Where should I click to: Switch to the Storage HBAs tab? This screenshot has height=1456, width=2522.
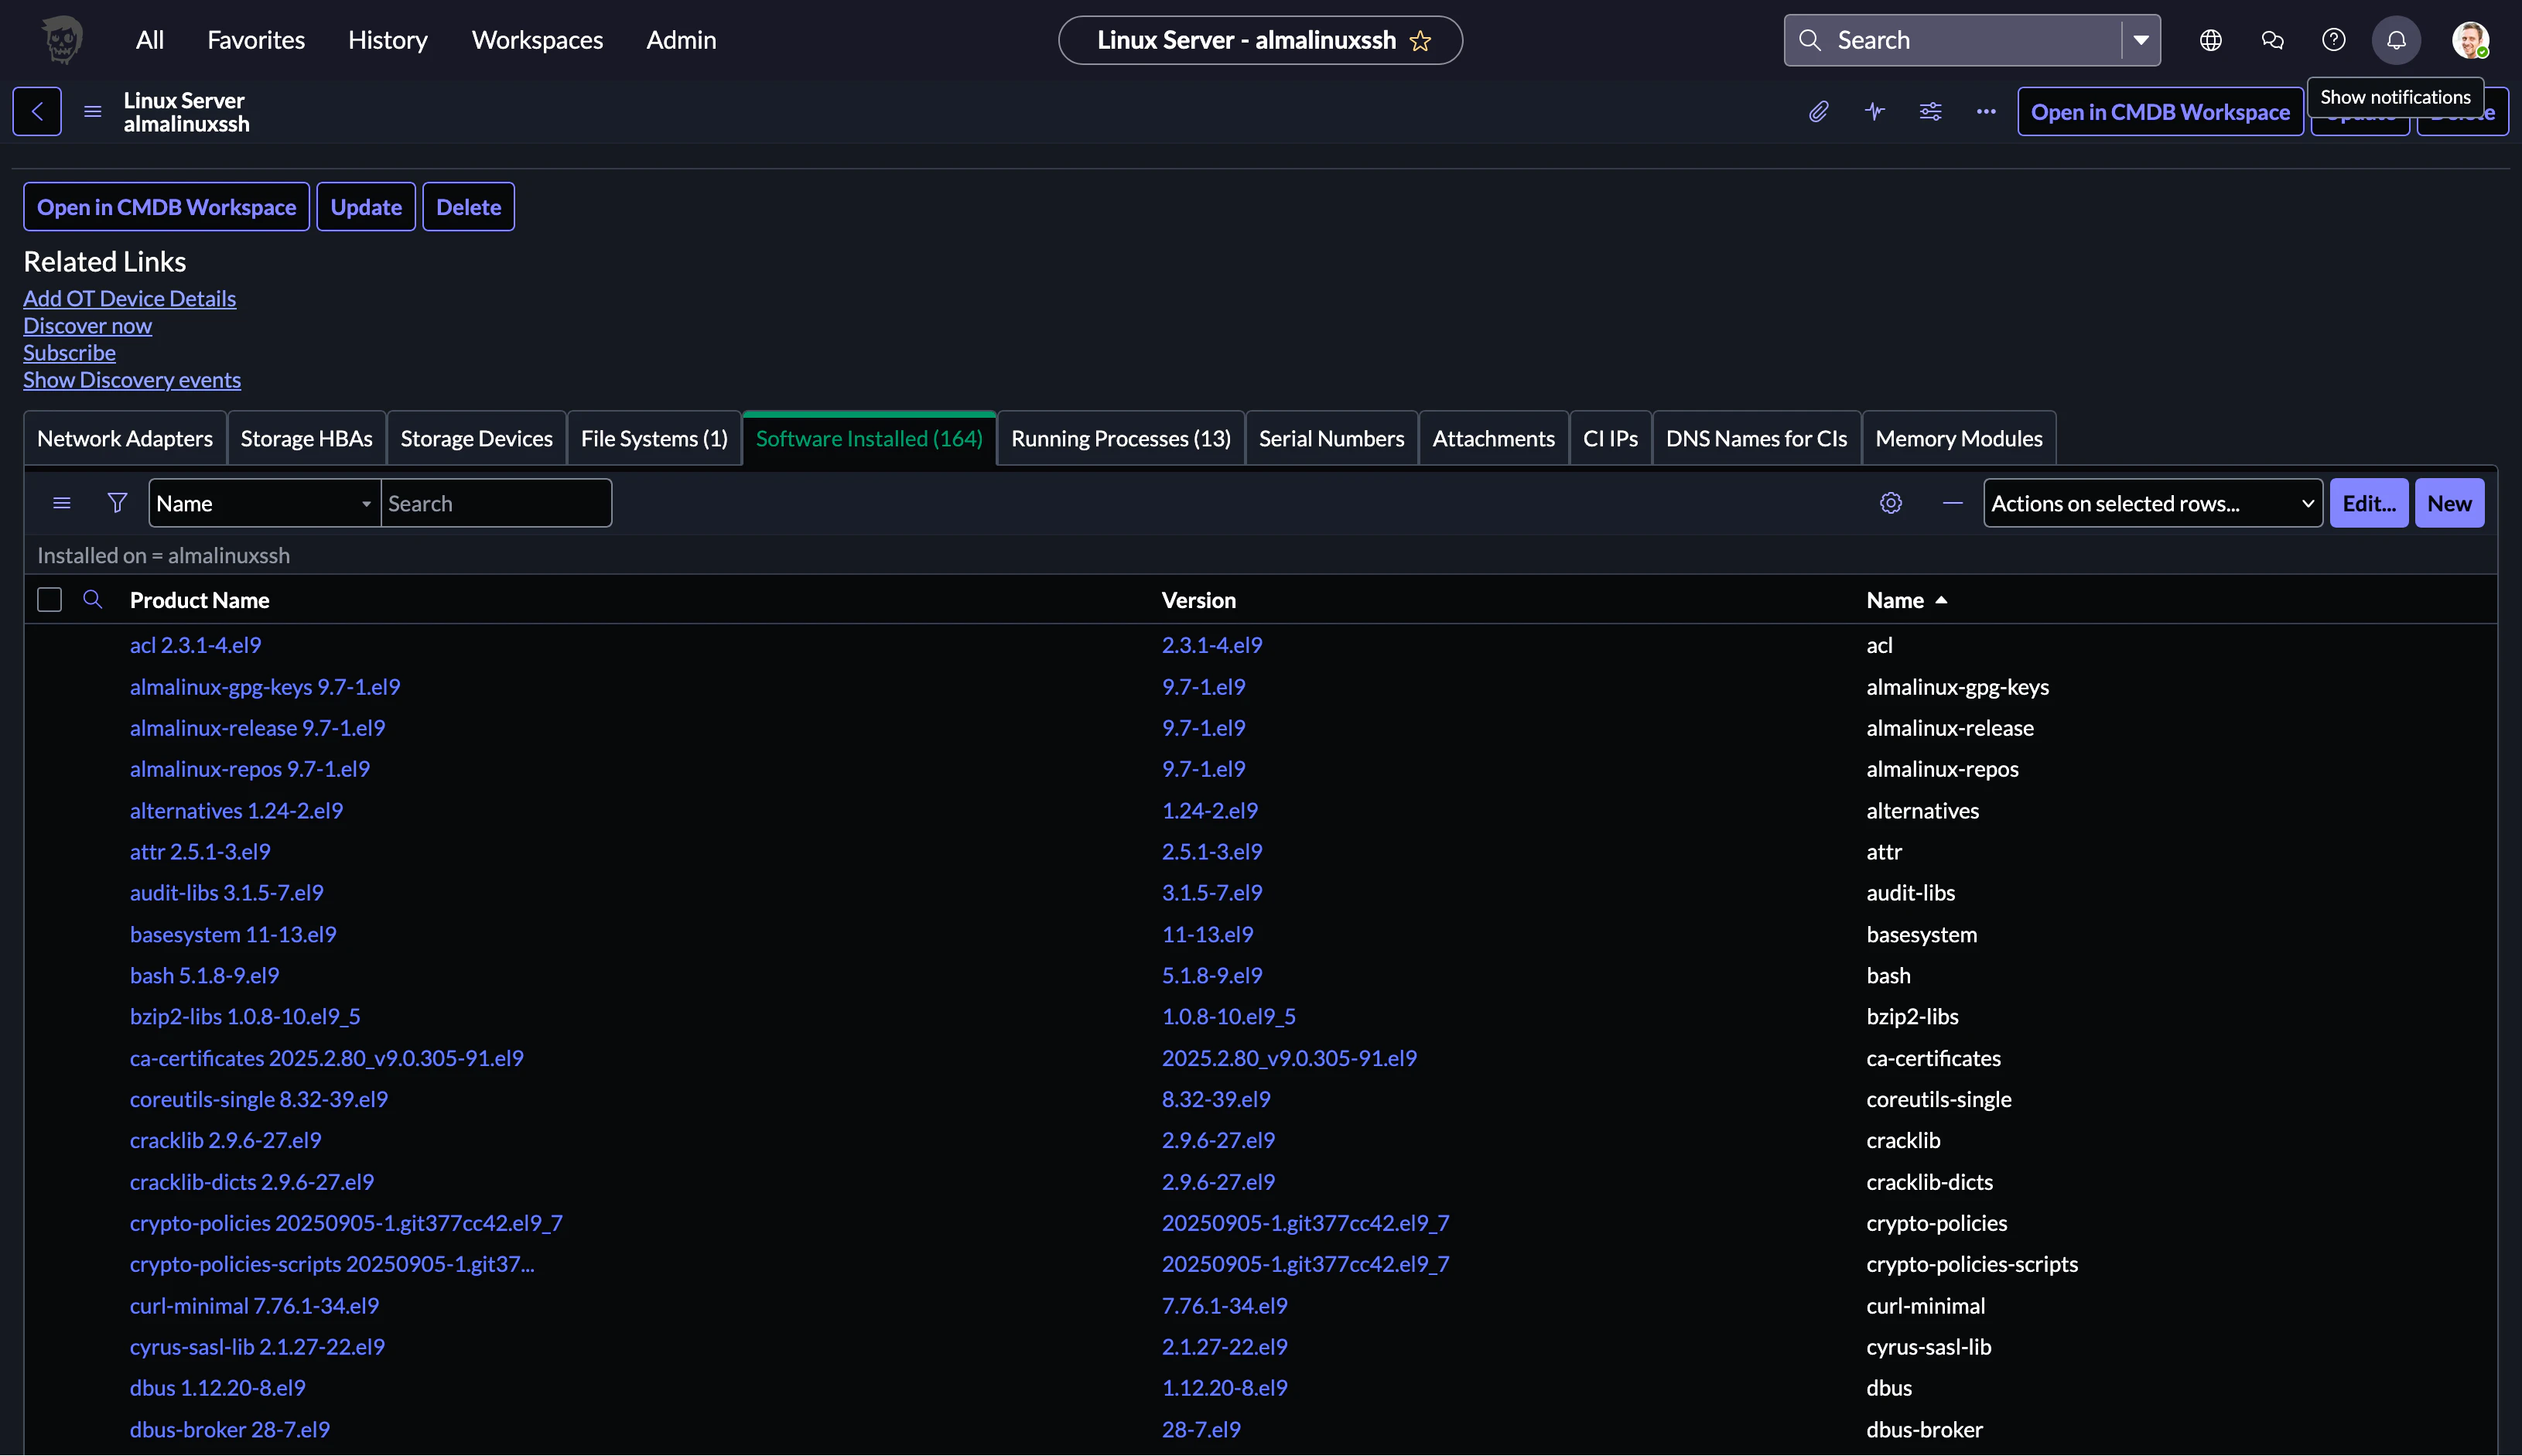(x=307, y=438)
